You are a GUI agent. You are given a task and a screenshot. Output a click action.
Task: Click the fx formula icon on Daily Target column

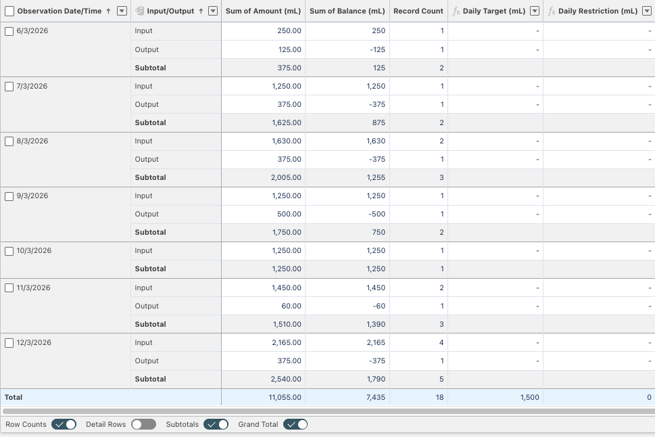click(456, 11)
